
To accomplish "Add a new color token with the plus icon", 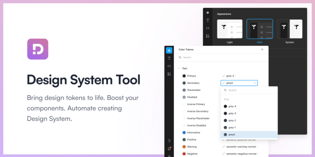I will point(262,49).
